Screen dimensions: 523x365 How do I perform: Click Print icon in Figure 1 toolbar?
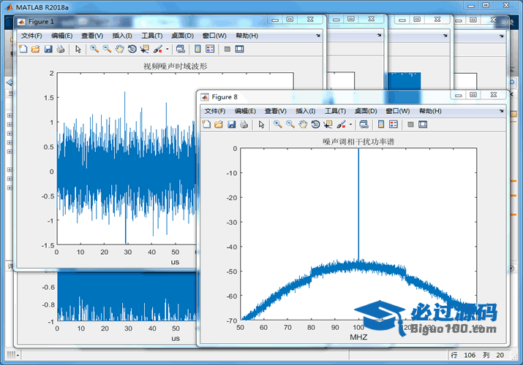coord(61,49)
